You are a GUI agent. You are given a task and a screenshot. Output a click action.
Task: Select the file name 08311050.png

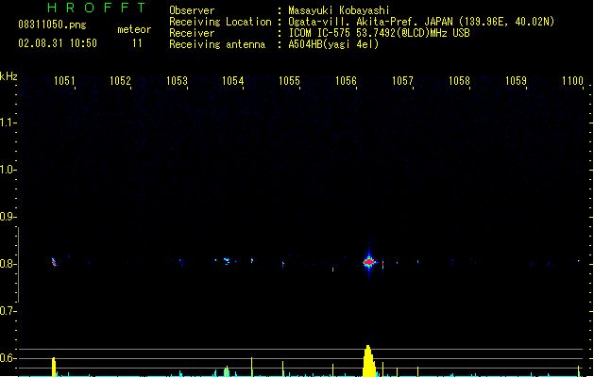(52, 25)
